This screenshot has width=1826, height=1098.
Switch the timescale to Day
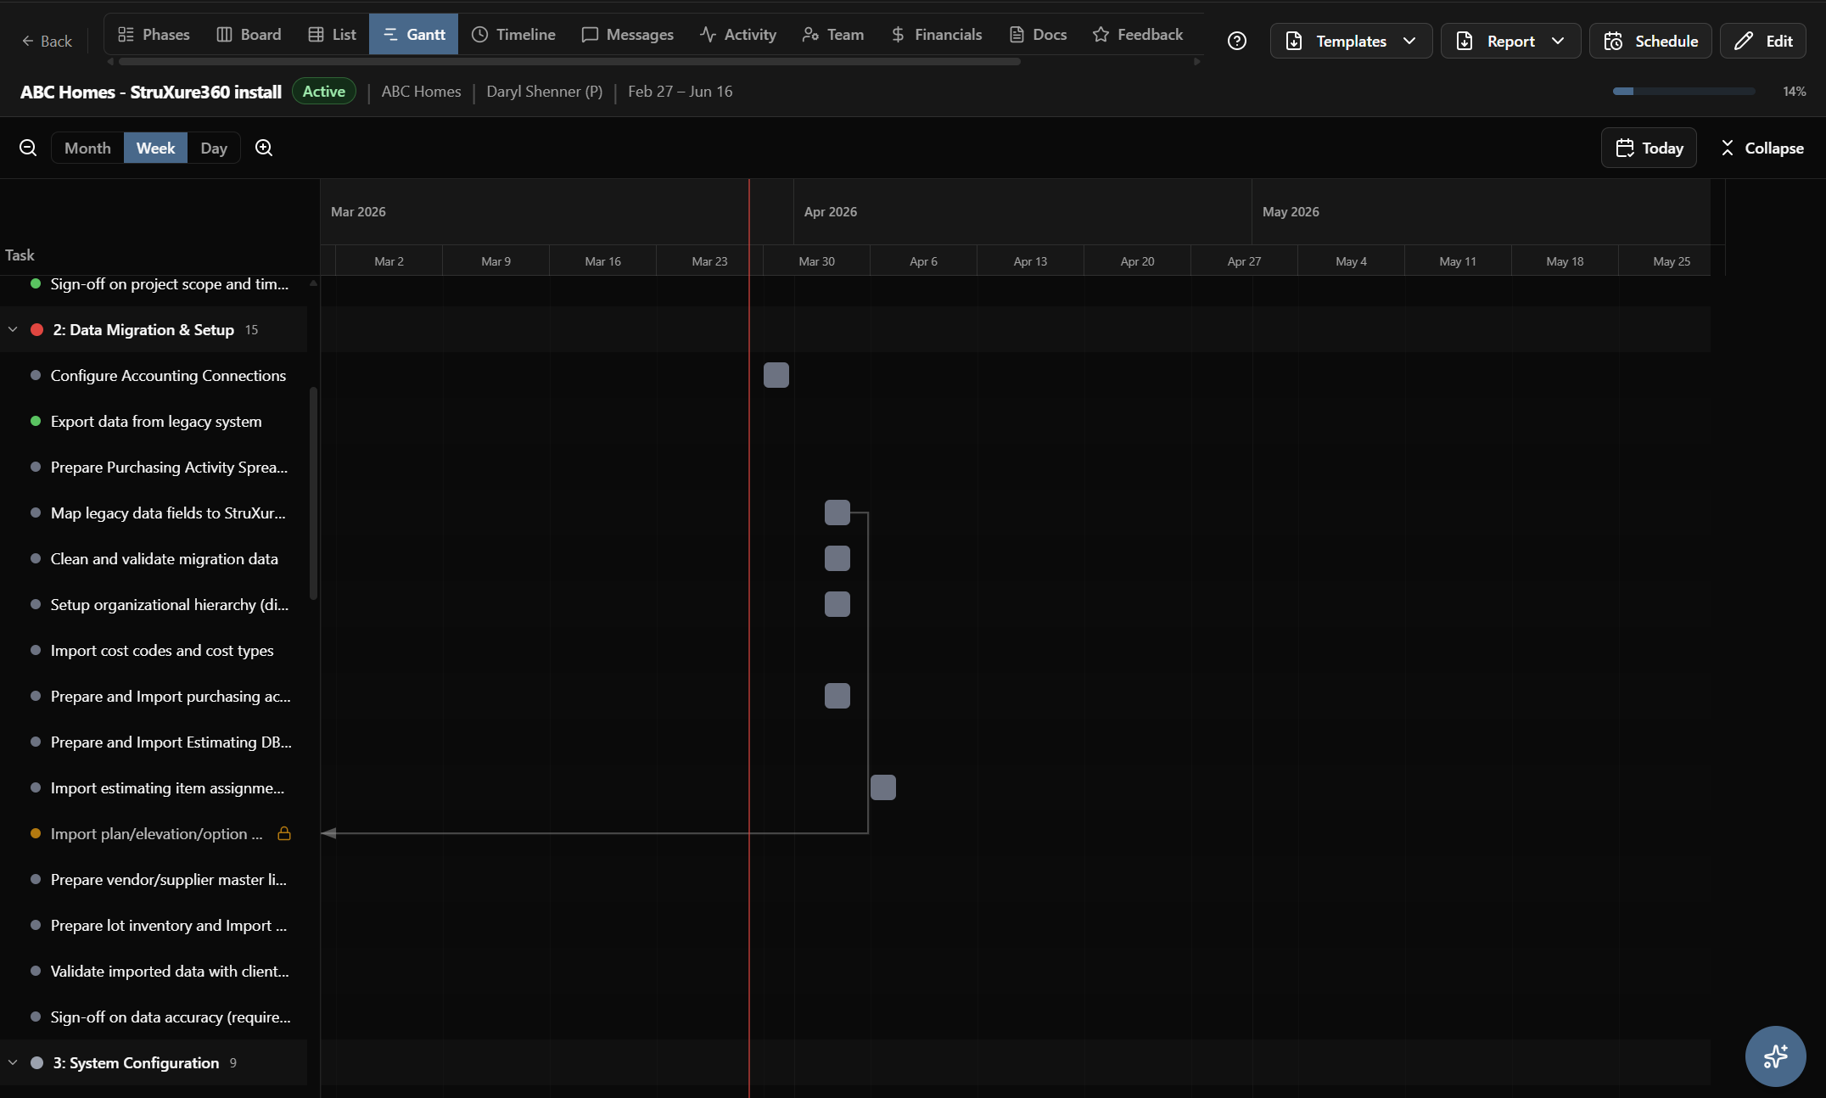coord(213,147)
